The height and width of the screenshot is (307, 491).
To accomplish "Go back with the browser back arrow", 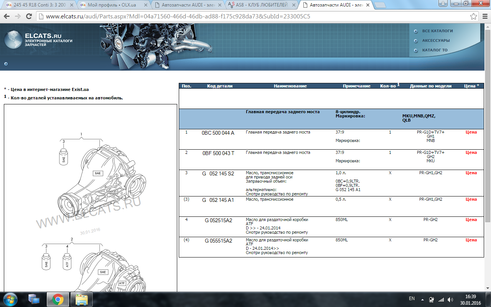I will (x=7, y=17).
